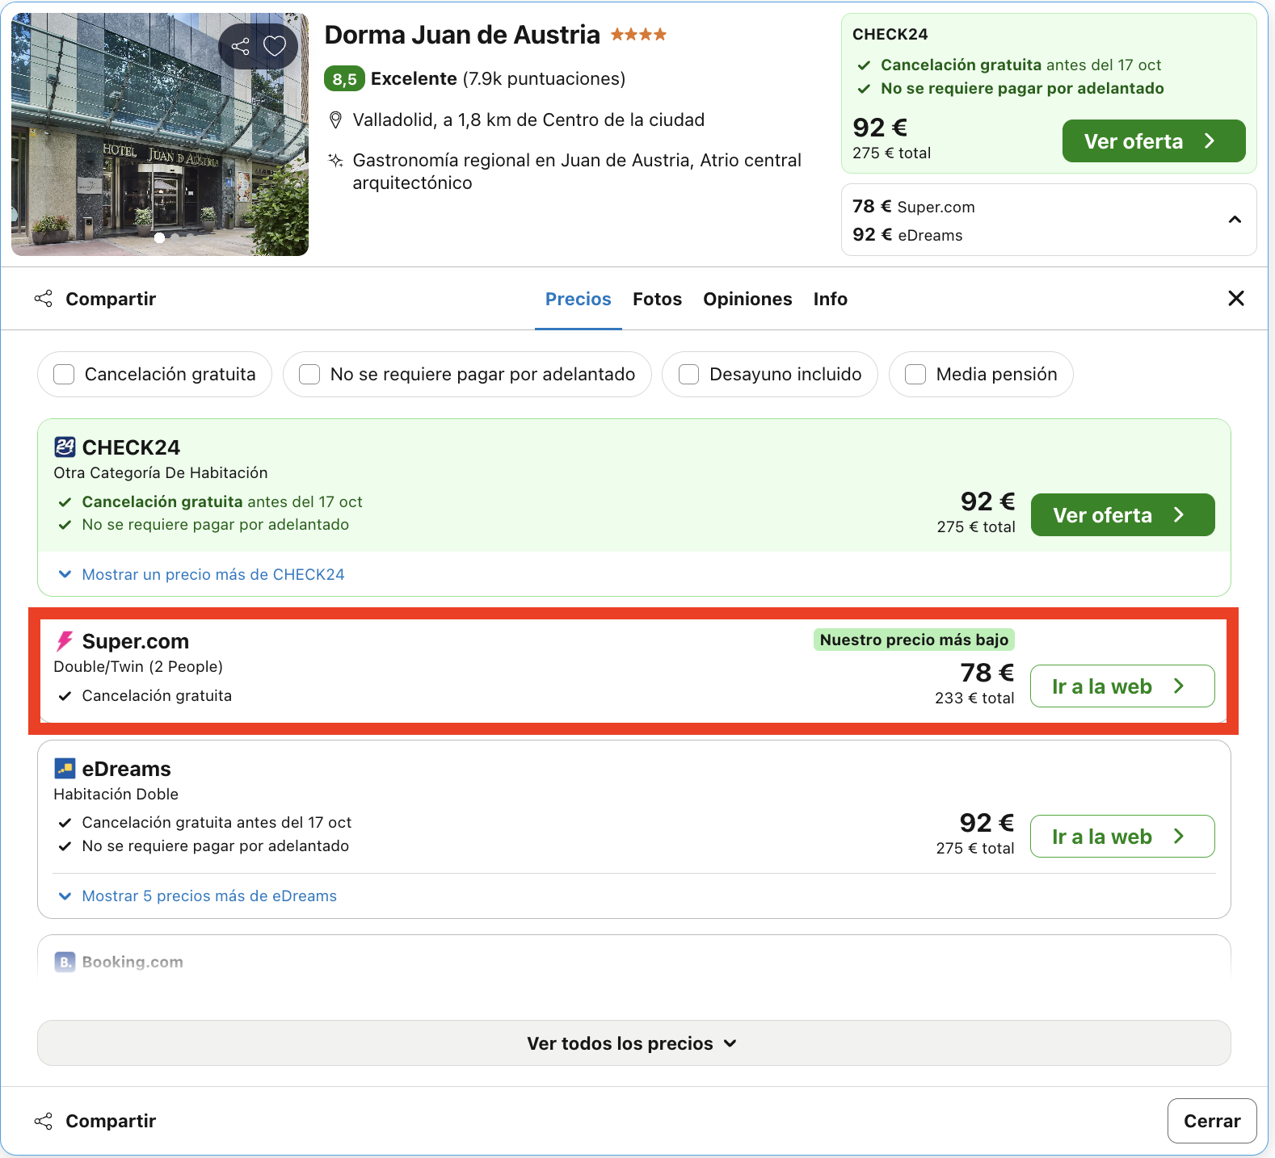
Task: Click the 78 € Super.com summary line
Action: tap(914, 207)
